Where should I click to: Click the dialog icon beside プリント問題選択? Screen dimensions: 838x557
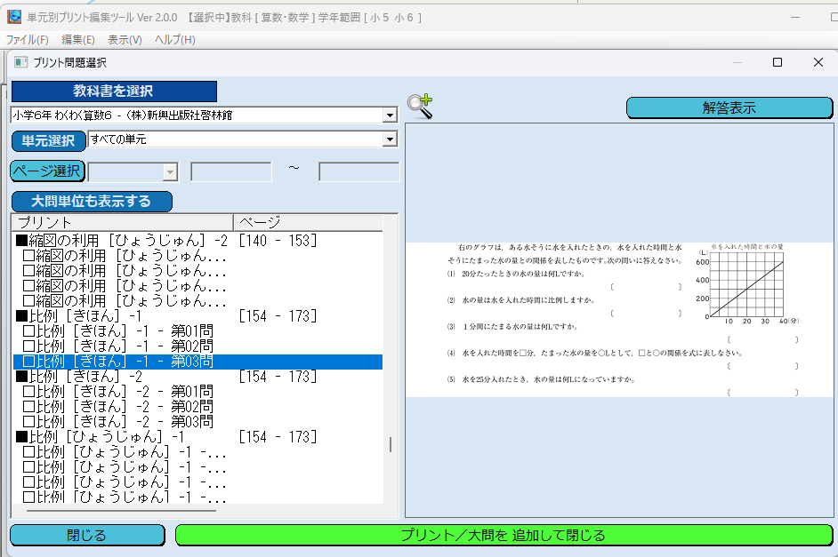click(20, 62)
